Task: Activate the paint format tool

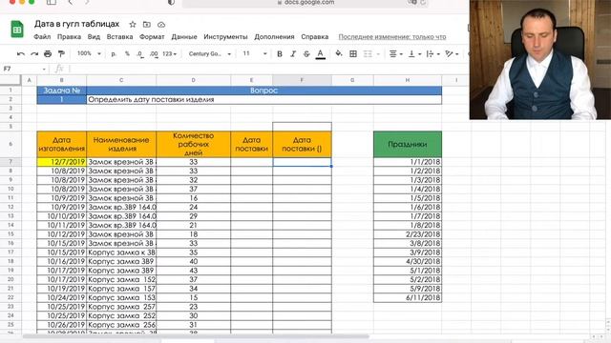Action: [x=61, y=54]
